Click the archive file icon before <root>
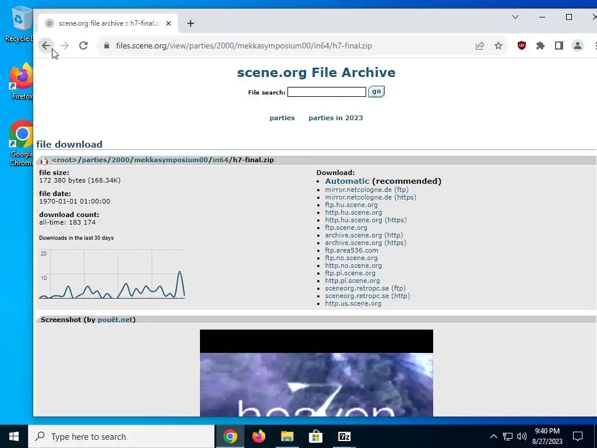Image resolution: width=597 pixels, height=448 pixels. tap(44, 160)
